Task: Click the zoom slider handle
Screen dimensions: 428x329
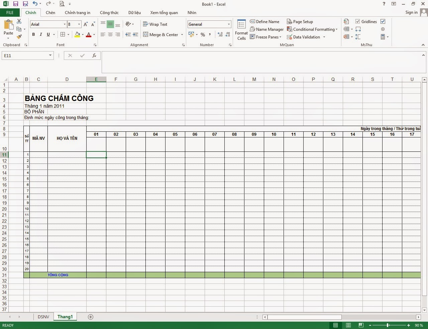Action: (388, 325)
